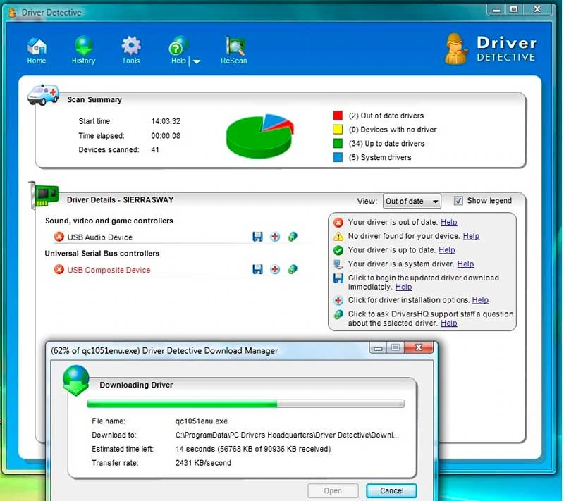Viewport: 564px width, 501px height.
Task: Click the legend green checkmark icon
Action: pyautogui.click(x=338, y=250)
